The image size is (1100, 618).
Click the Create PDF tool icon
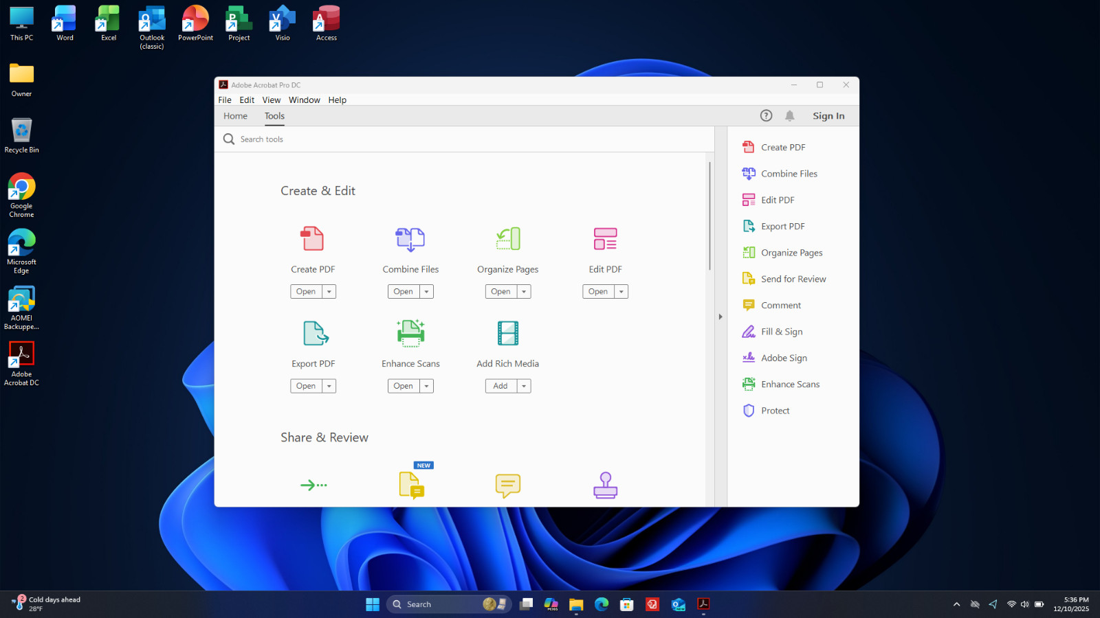(312, 239)
